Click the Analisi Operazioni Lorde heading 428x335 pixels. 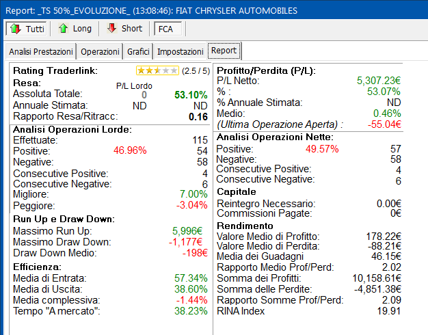[72, 129]
